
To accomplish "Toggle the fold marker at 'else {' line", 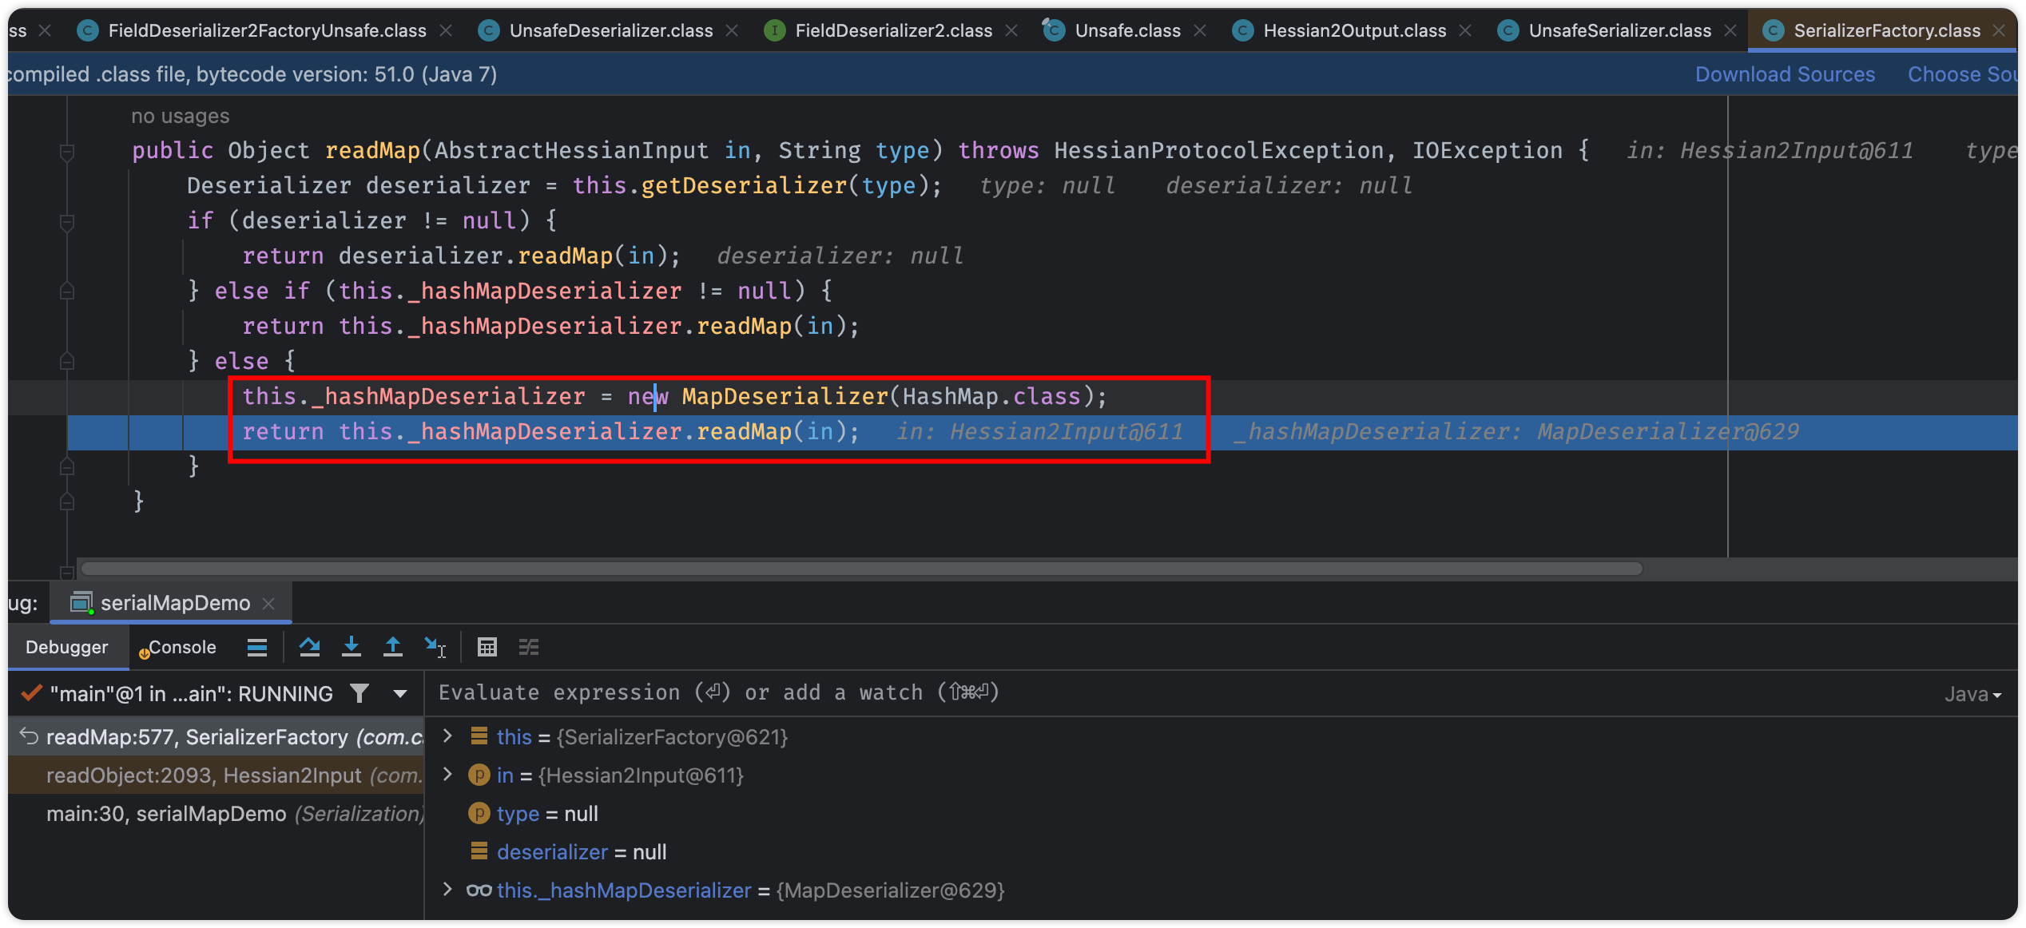I will 67,362.
